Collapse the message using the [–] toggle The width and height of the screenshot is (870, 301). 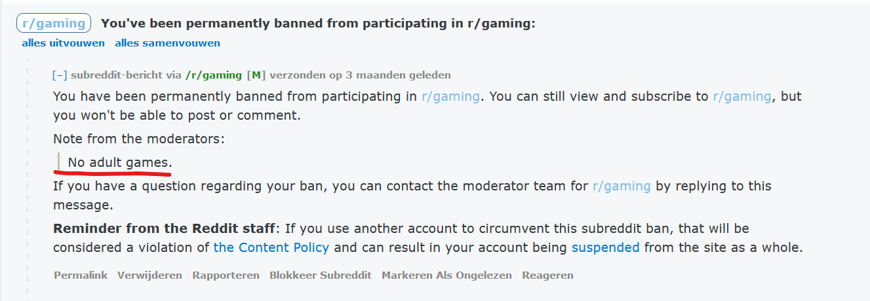coord(60,75)
